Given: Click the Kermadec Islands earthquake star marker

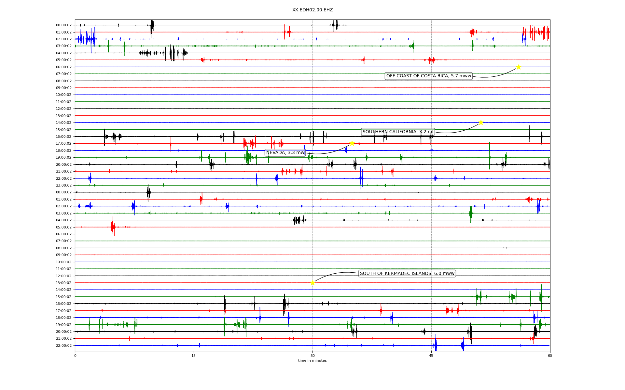Looking at the screenshot, I should (312, 283).
